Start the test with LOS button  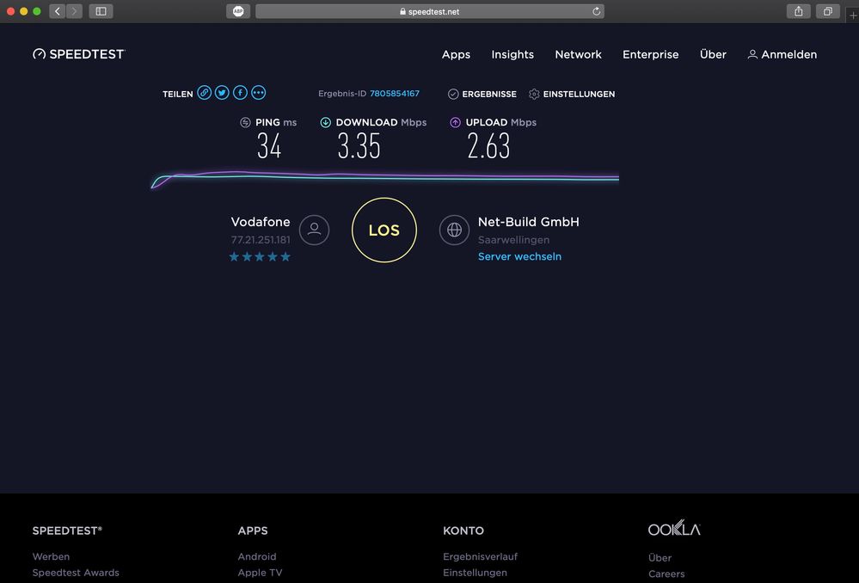384,230
